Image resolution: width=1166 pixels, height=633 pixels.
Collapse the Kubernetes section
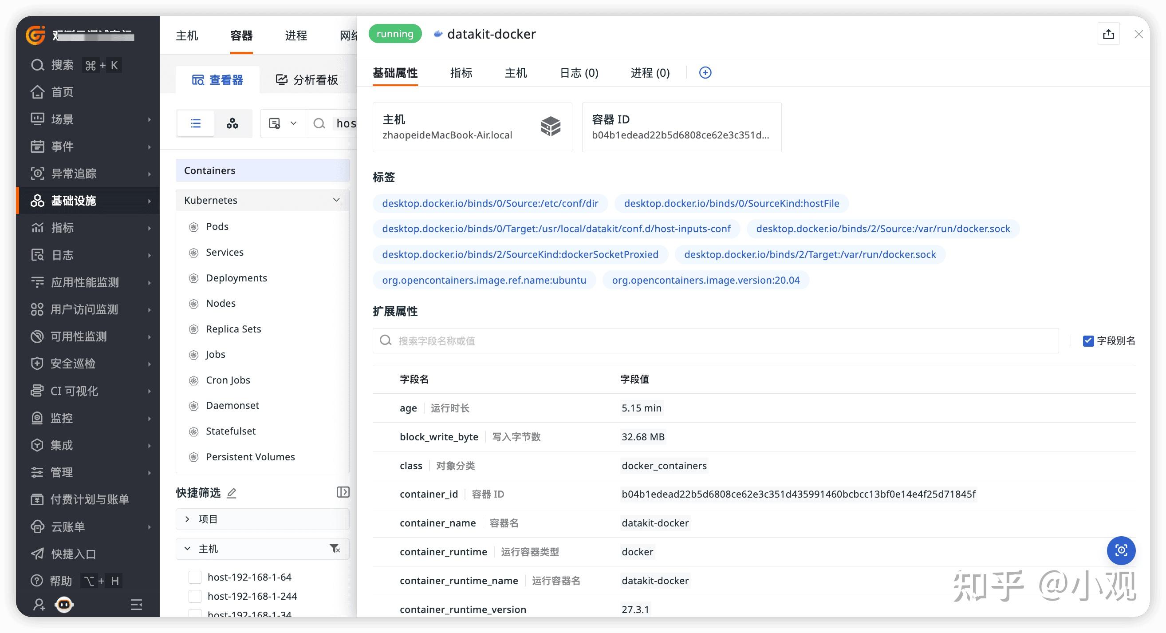[x=336, y=200]
